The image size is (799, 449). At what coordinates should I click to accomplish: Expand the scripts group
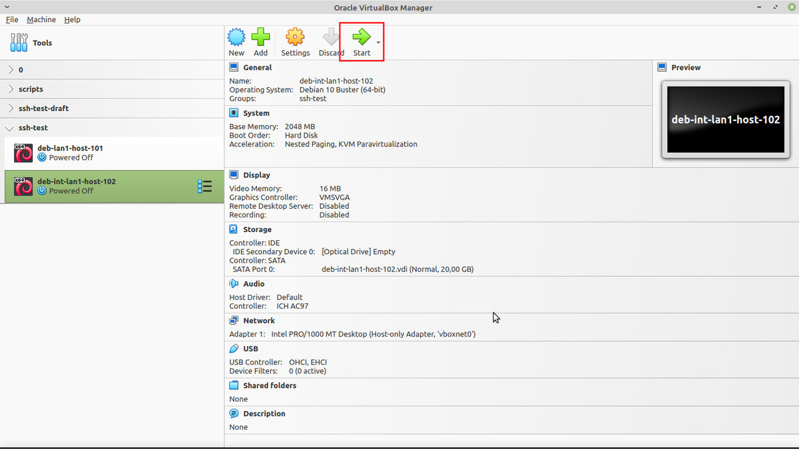11,89
